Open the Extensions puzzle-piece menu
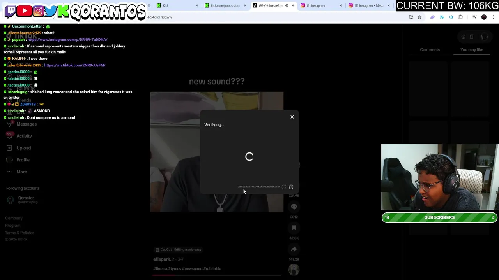The width and height of the screenshot is (499, 280). [x=461, y=17]
